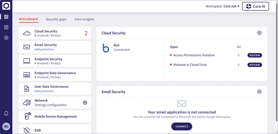The image size is (278, 134).
Task: Click the Mobile Device Management phone icon
Action: coord(27,116)
